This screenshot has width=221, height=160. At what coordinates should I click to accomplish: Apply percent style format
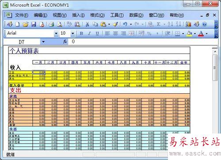[x=149, y=34]
